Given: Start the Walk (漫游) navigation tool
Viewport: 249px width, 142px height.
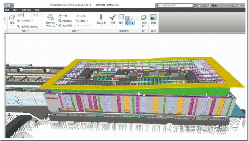Looking at the screenshot, I should point(81,21).
